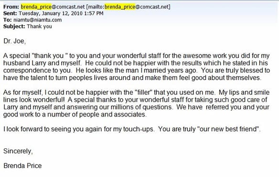Click the quoted phrase "thank you"
Viewport: 279px width, 177px height.
(x=50, y=56)
